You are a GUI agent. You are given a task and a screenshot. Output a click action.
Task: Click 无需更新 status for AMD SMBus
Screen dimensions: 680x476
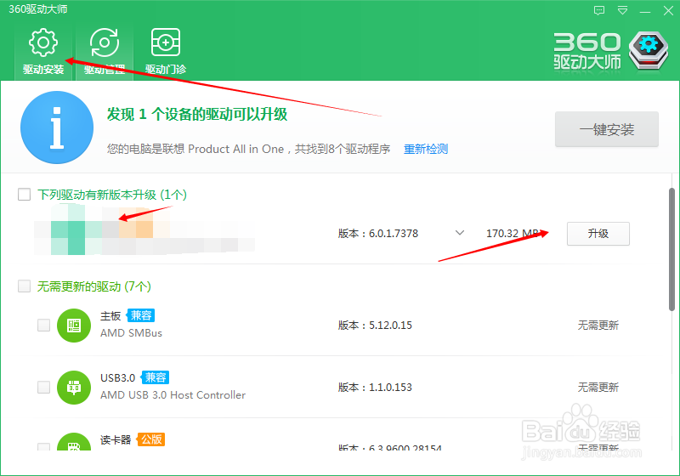[598, 326]
